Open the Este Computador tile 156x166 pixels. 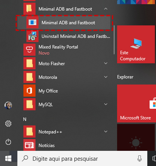(x=136, y=44)
